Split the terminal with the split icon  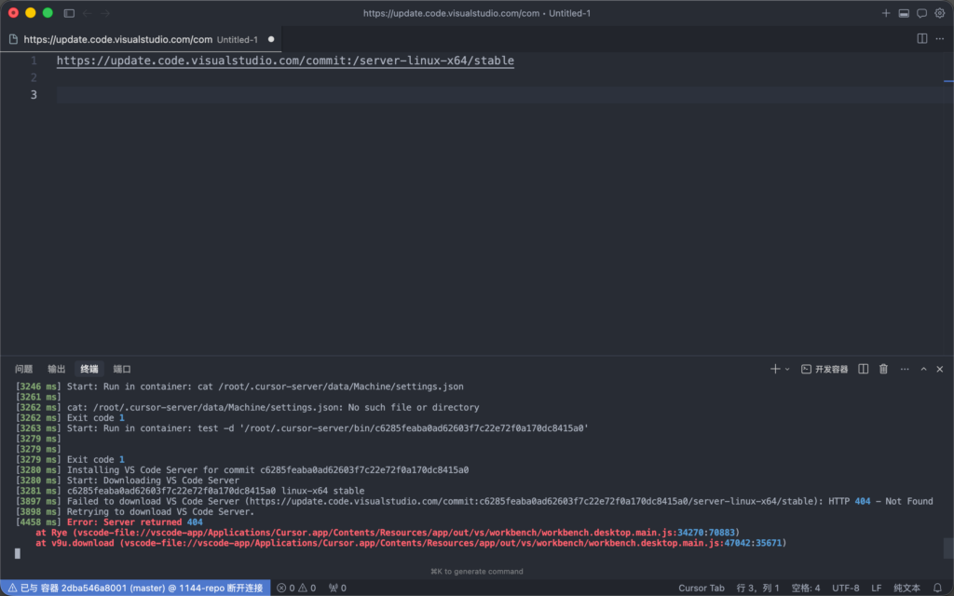863,369
